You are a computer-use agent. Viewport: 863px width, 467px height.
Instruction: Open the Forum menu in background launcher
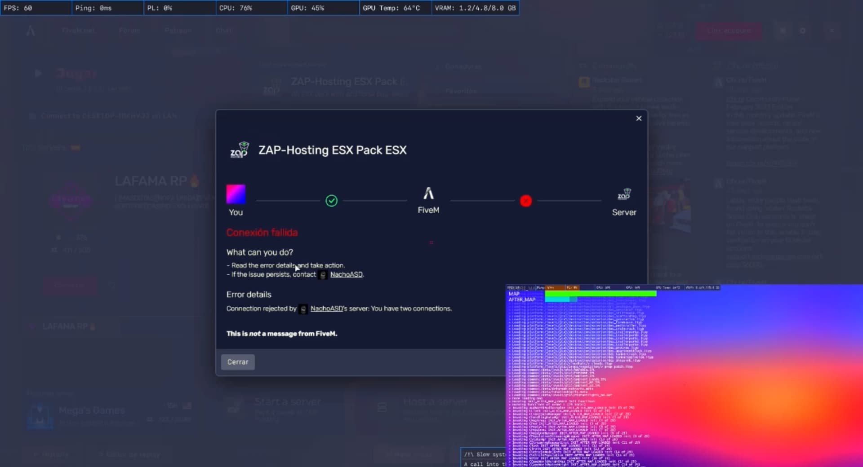click(x=130, y=30)
